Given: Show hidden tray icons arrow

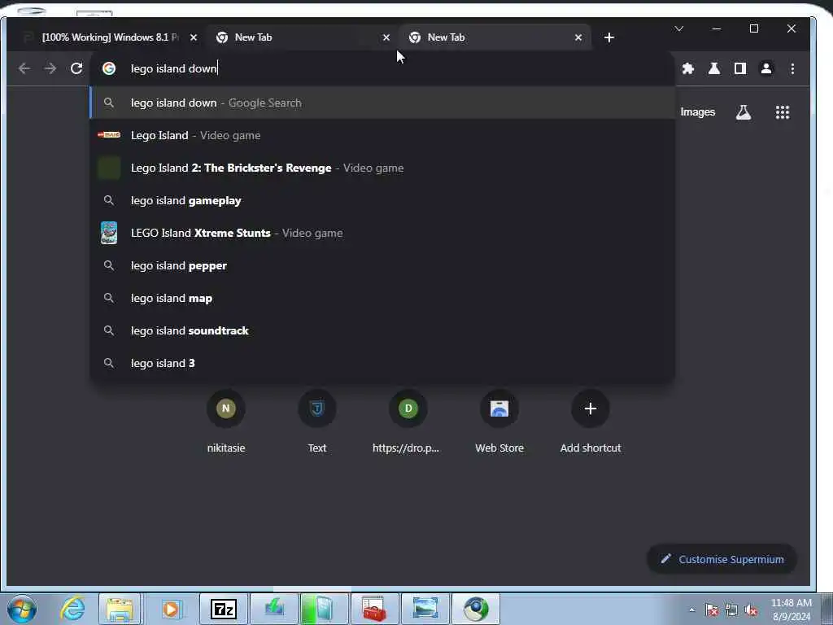Looking at the screenshot, I should coord(691,610).
